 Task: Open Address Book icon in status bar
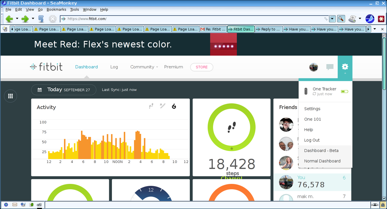pyautogui.click(x=31, y=205)
